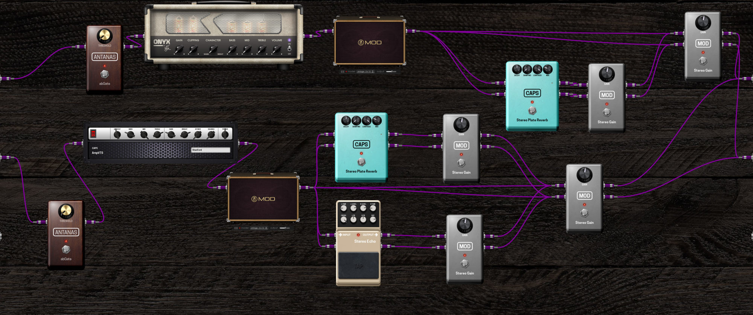Click the ONYX Volume knob
The width and height of the screenshot is (753, 315).
click(277, 49)
